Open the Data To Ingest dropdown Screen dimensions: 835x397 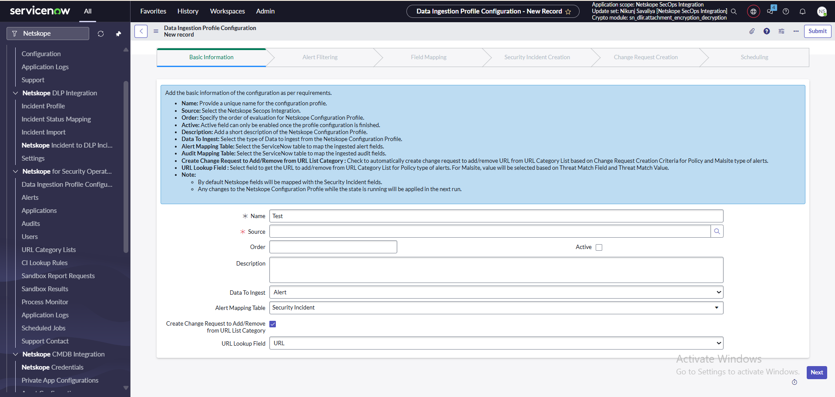[x=496, y=293]
